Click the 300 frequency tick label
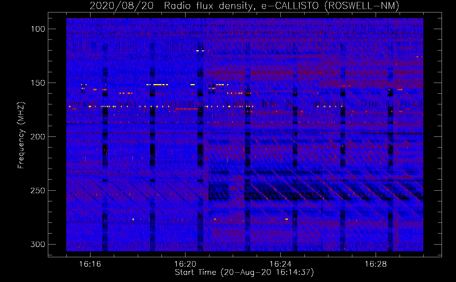 click(x=38, y=244)
